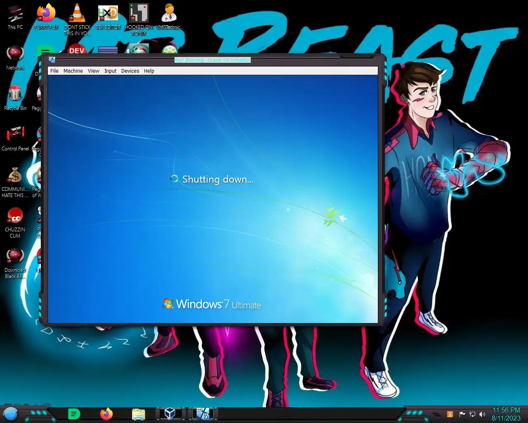
Task: Open VirtualBox Manager from the taskbar
Action: tap(170, 413)
